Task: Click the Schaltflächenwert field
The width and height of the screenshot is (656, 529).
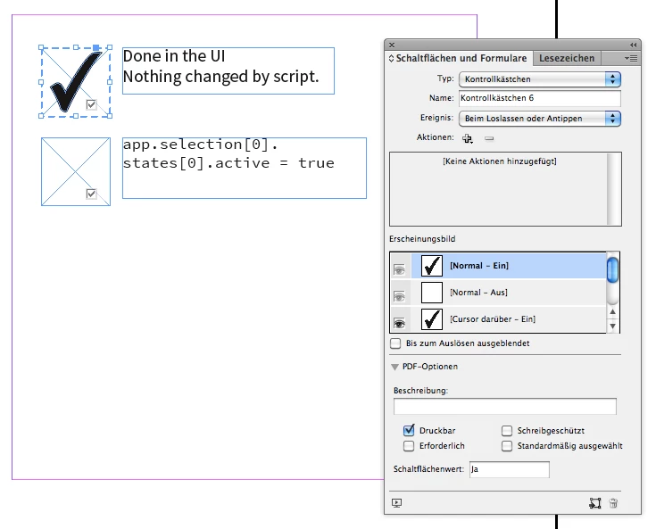Action: [509, 469]
